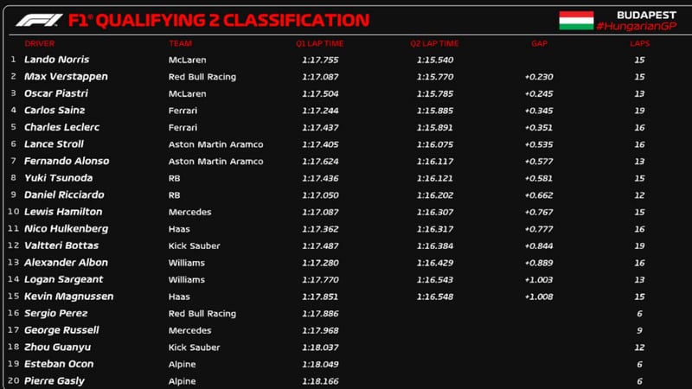This screenshot has height=389, width=692.
Task: Select driver Max Verstappen
Action: (x=66, y=76)
